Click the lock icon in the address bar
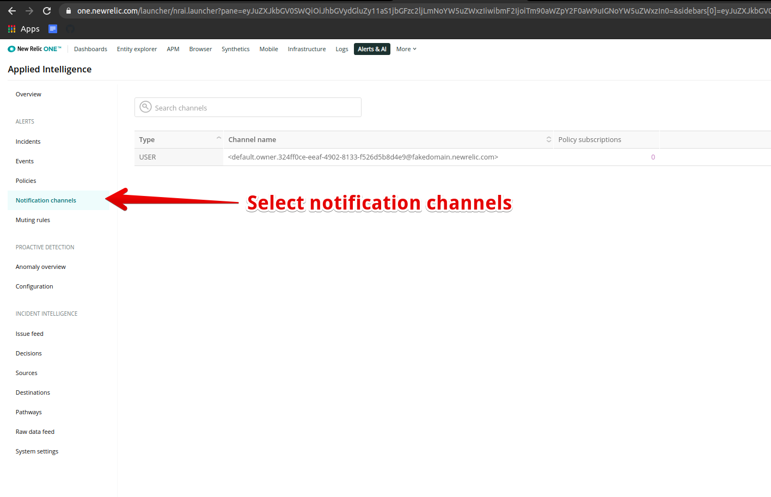The image size is (771, 497). click(x=69, y=11)
